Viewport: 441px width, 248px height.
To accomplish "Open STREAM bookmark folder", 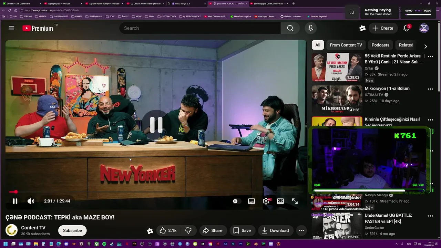I will point(26,17).
